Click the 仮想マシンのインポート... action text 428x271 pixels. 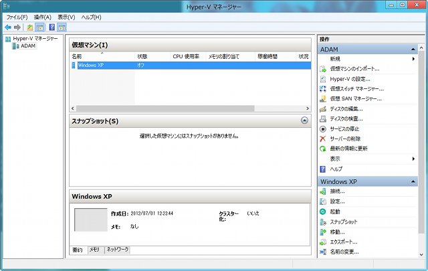click(354, 69)
